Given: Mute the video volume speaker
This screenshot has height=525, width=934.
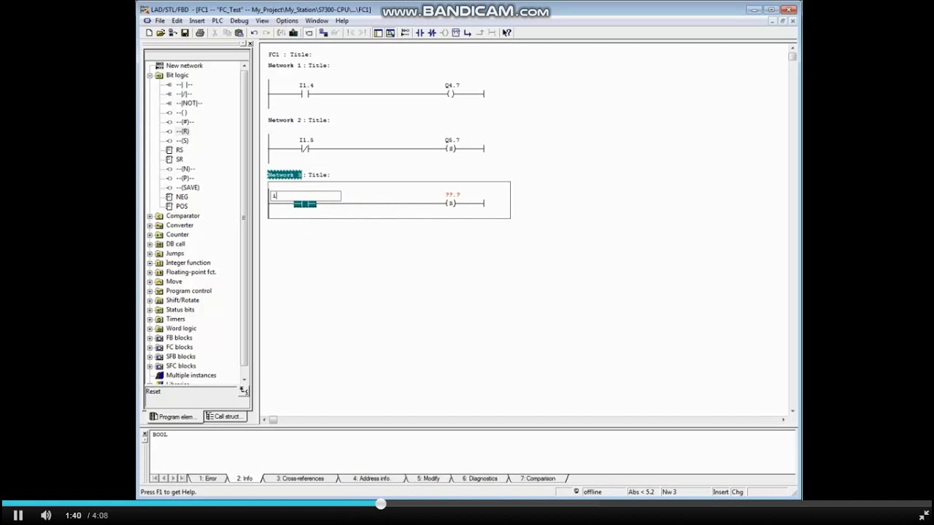Looking at the screenshot, I should [x=46, y=516].
